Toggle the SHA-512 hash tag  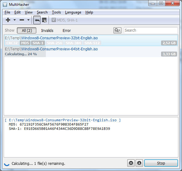coord(92,43)
